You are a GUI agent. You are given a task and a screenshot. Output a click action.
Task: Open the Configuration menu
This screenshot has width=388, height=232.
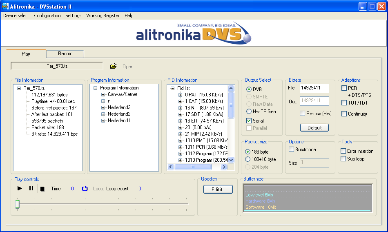point(47,16)
